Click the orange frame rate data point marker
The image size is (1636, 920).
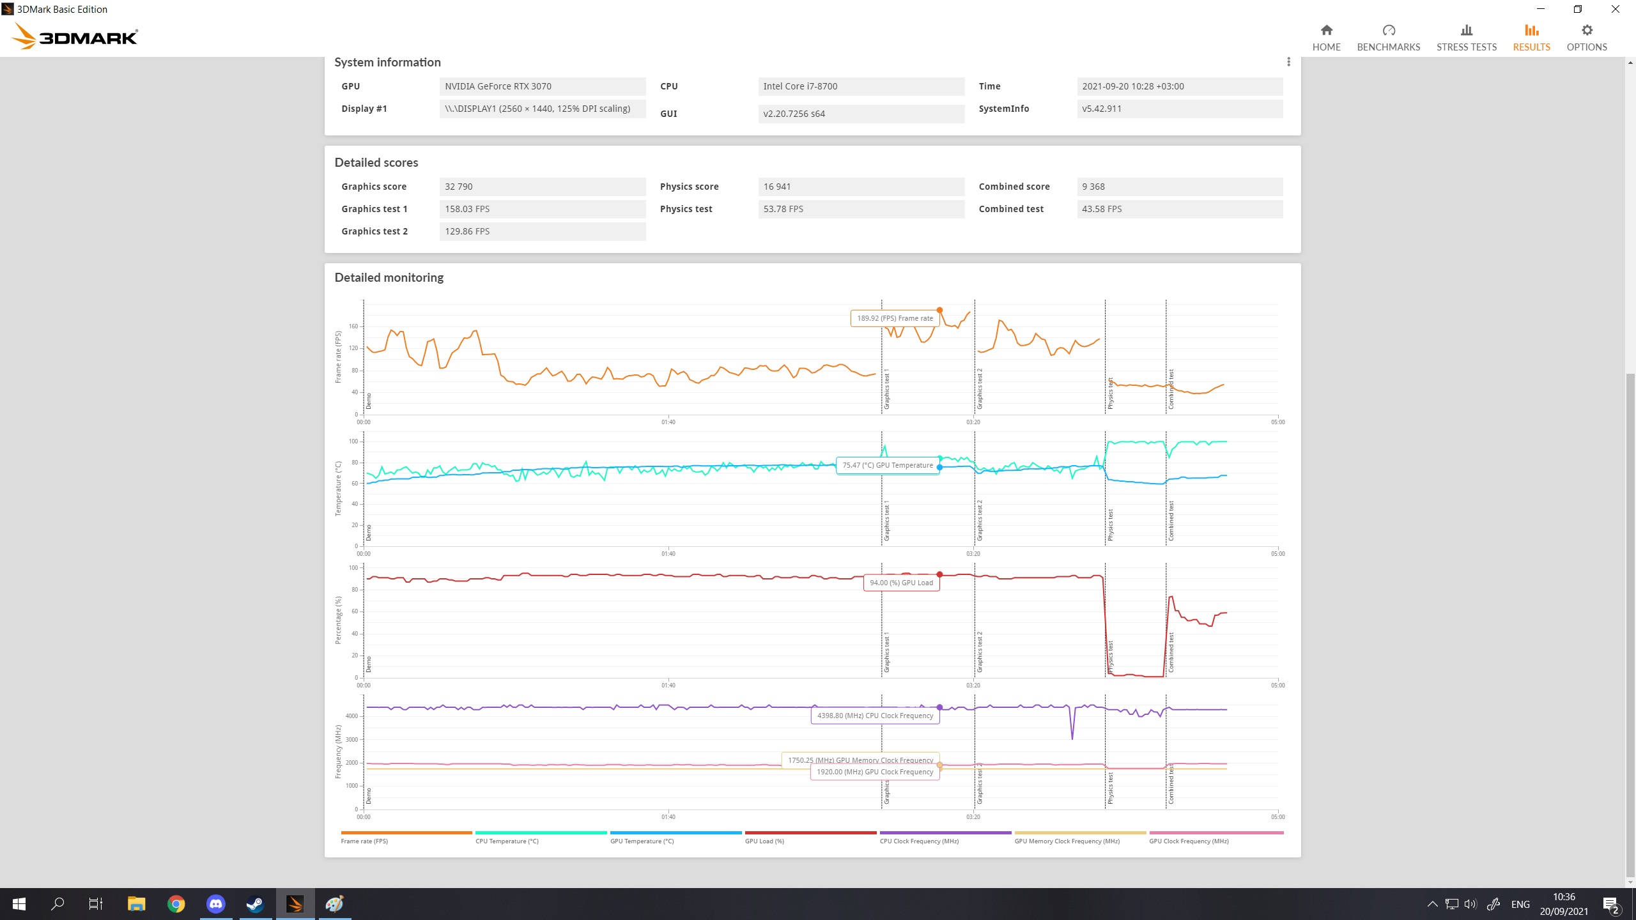click(x=939, y=310)
